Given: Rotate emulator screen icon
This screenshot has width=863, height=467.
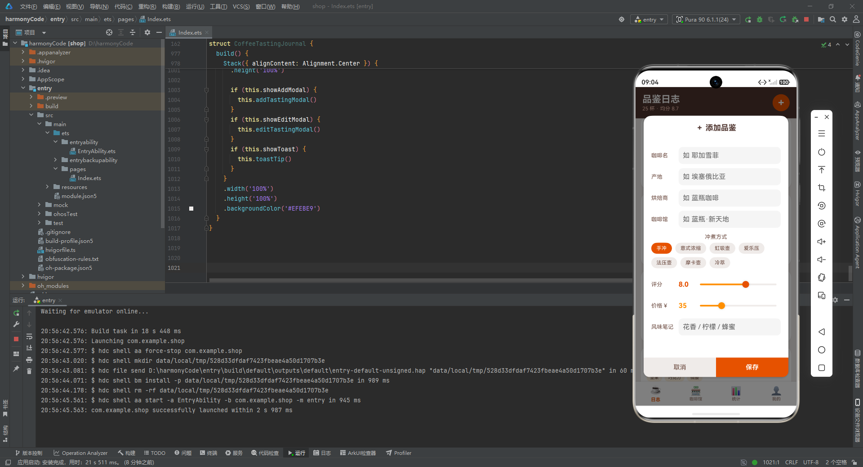Looking at the screenshot, I should 822,278.
